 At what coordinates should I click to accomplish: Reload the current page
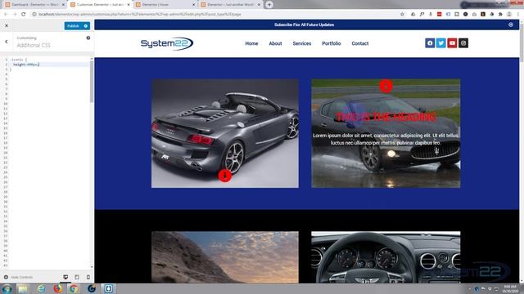coord(24,15)
